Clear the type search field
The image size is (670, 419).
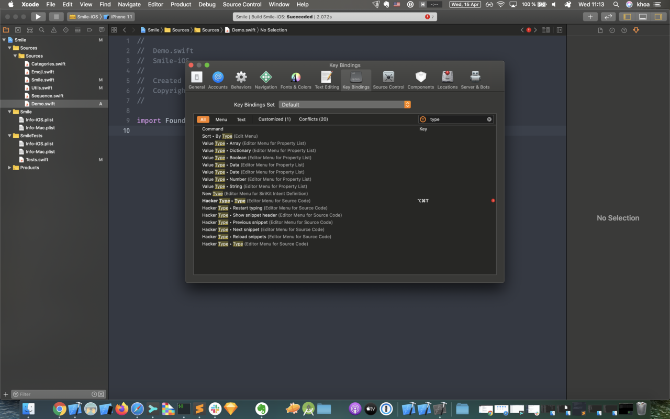click(489, 119)
